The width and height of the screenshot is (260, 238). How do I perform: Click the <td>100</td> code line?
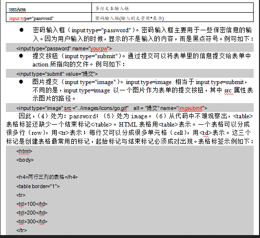click(x=32, y=204)
